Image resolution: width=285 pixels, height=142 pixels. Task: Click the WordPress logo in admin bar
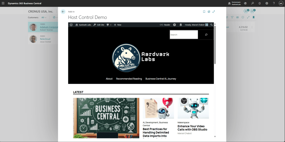[x=71, y=25]
